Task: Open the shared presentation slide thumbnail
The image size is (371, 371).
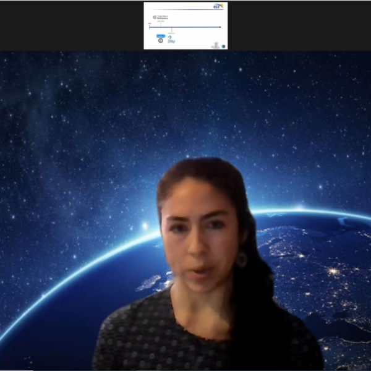Action: point(185,25)
